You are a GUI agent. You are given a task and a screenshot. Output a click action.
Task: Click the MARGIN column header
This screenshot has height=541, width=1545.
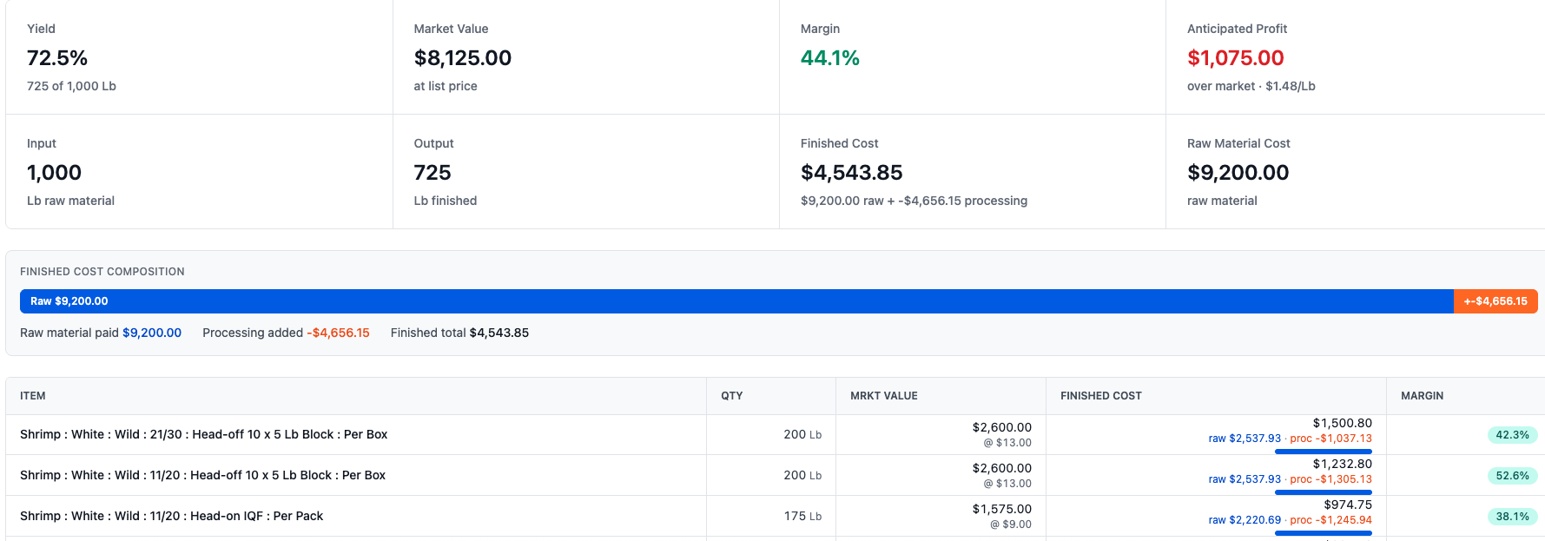tap(1423, 396)
